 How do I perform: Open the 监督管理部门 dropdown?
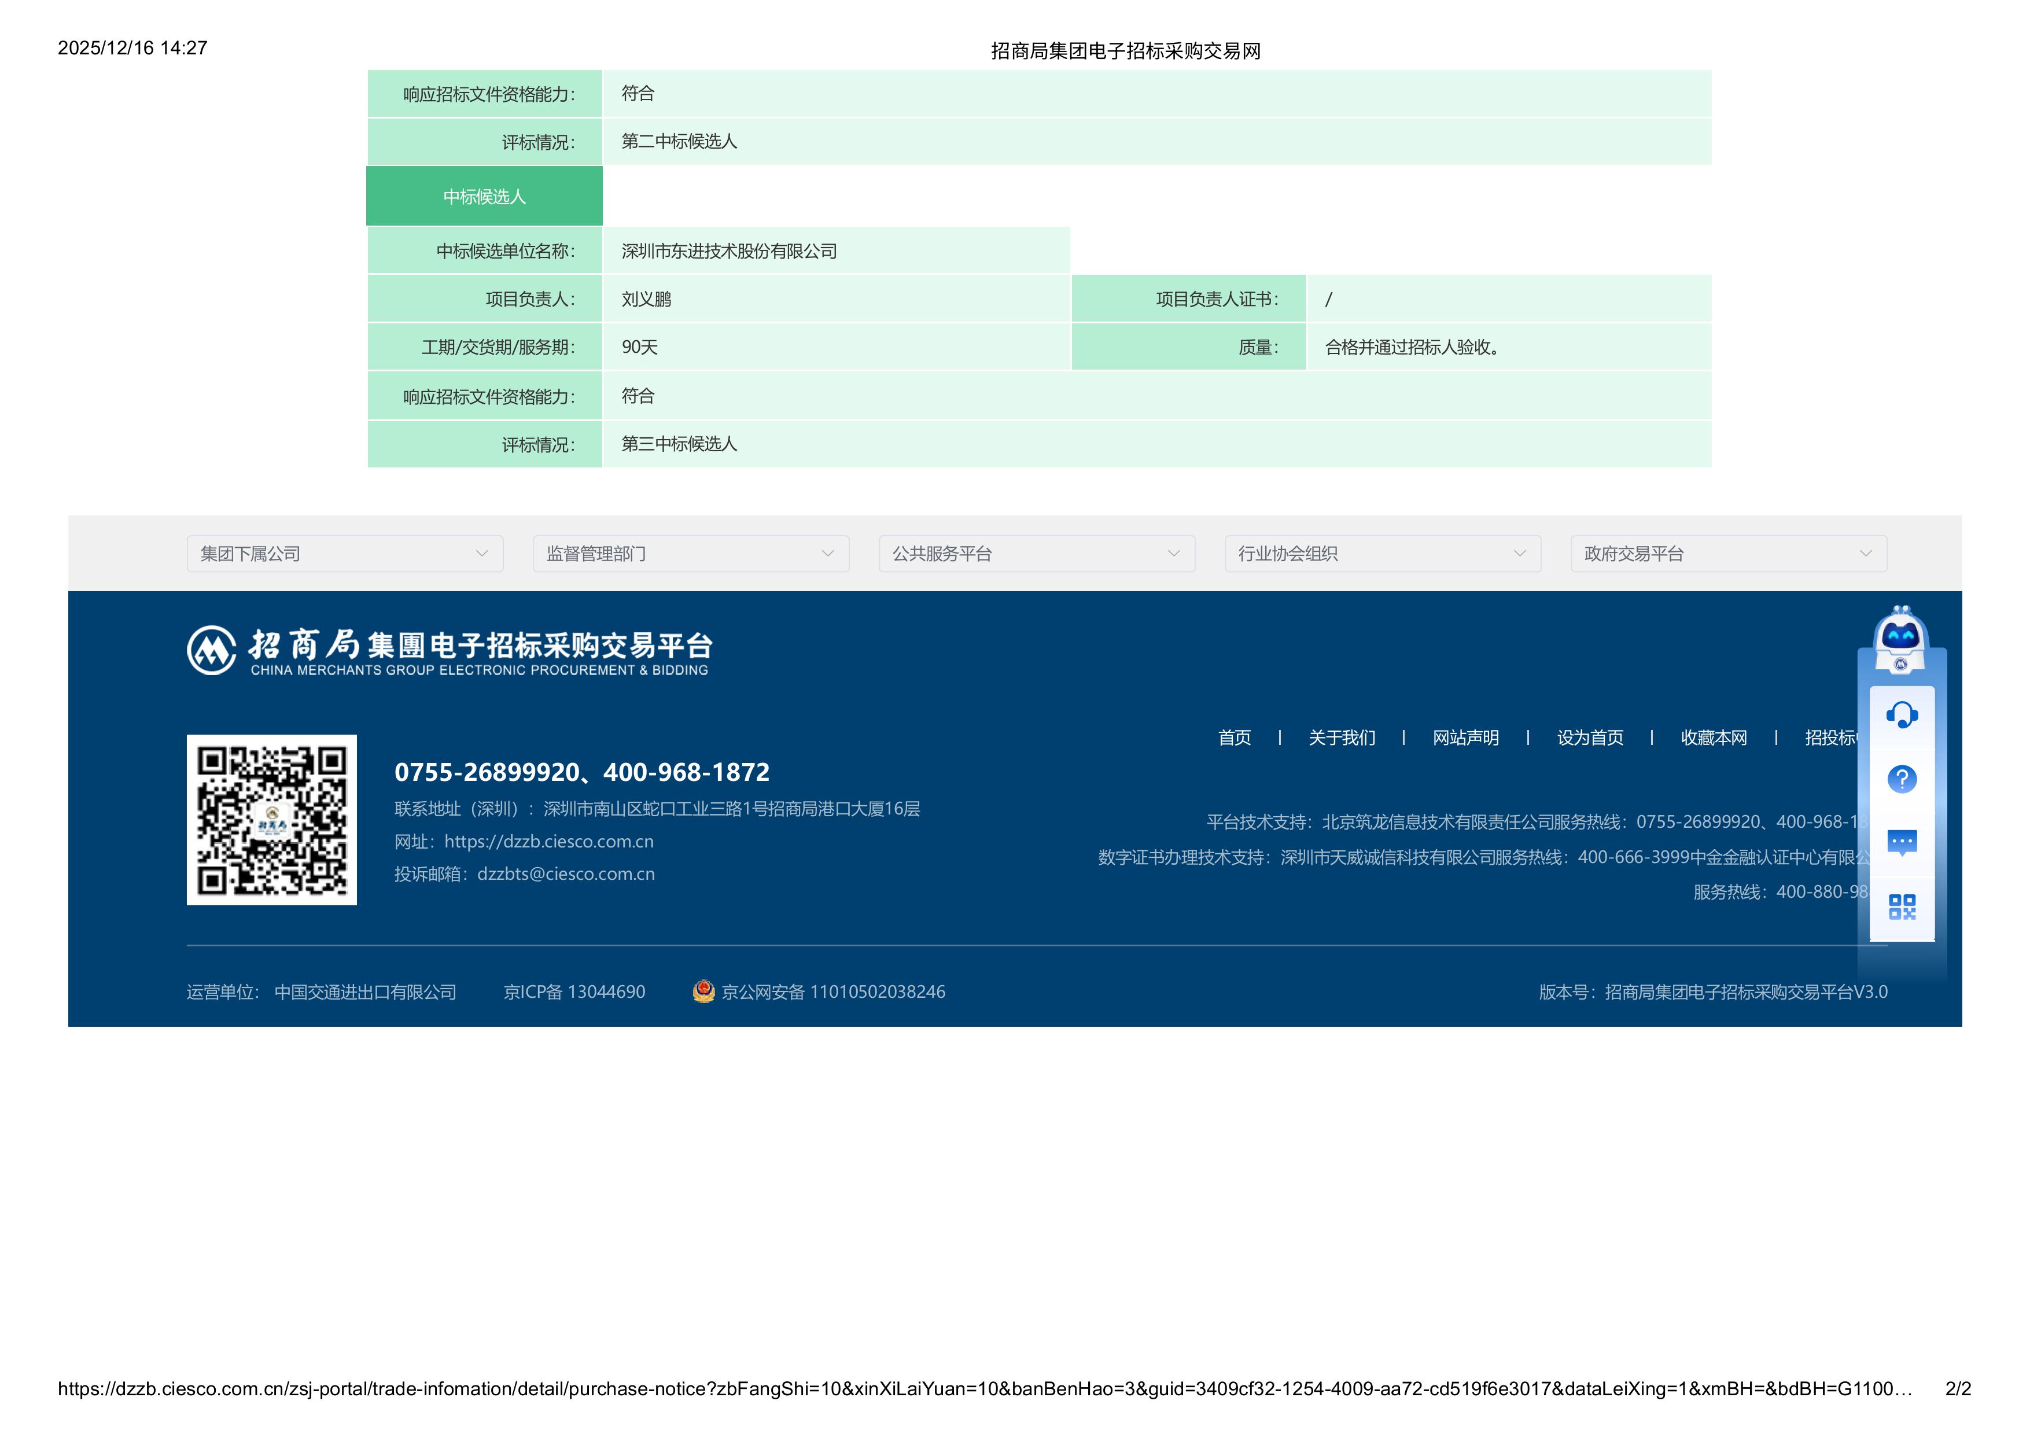[691, 554]
